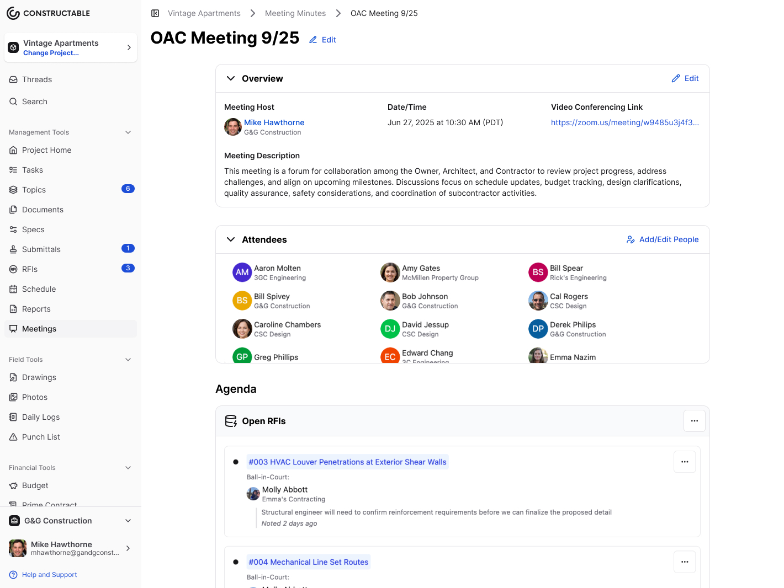Switch to the Schedule section
784x588 pixels.
point(39,289)
